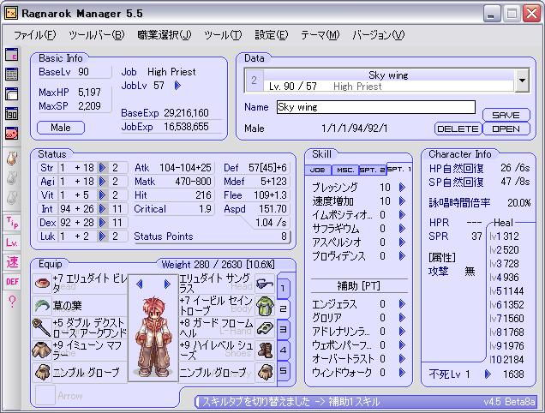Increase Dex with its arrow

(x=102, y=223)
